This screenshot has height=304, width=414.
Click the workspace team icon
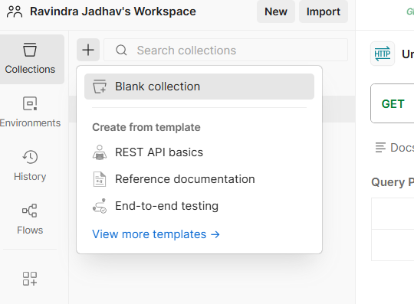click(15, 11)
